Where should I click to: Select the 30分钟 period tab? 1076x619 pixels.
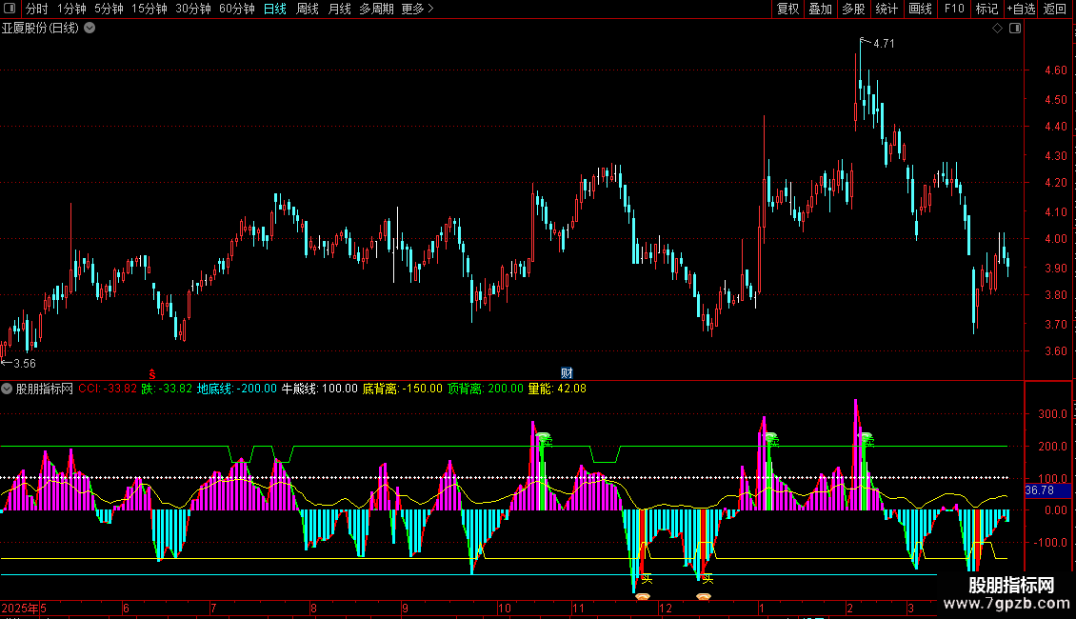[193, 9]
